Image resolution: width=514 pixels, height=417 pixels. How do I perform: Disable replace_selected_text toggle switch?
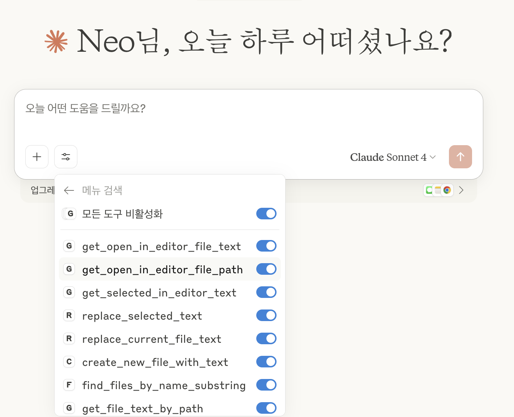point(266,315)
